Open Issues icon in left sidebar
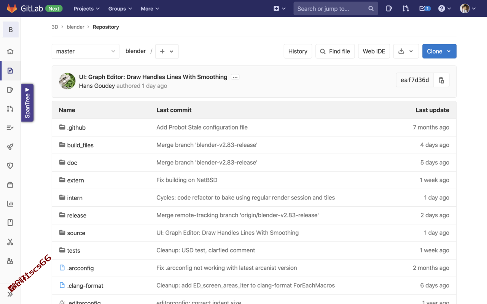 point(10,90)
